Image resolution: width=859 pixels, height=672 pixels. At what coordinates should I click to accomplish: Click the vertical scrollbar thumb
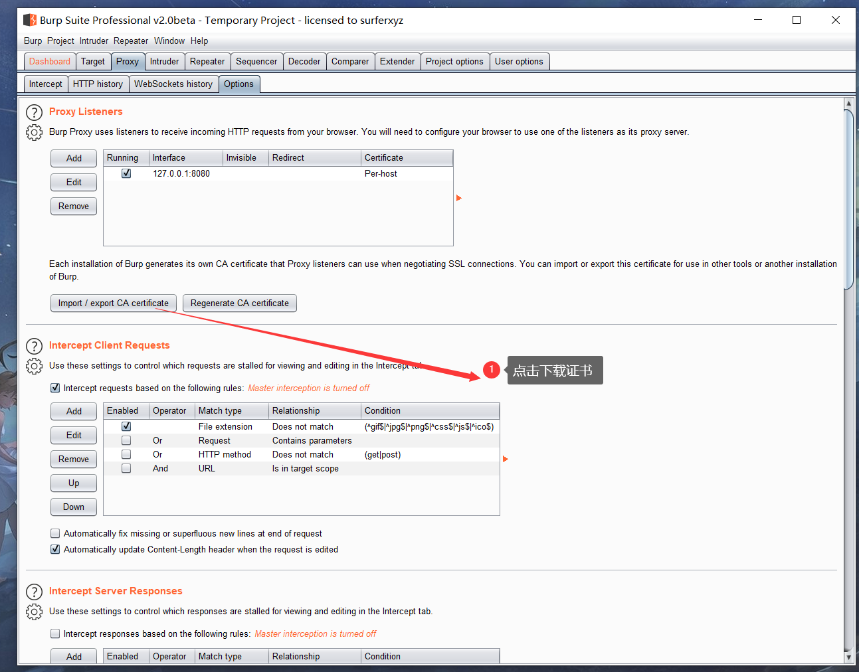848,199
